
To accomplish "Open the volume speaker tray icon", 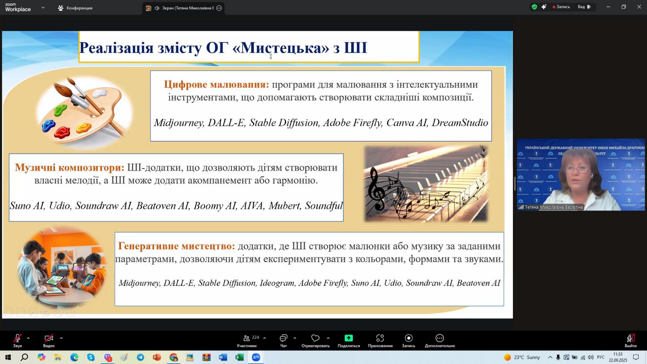I will (x=591, y=357).
